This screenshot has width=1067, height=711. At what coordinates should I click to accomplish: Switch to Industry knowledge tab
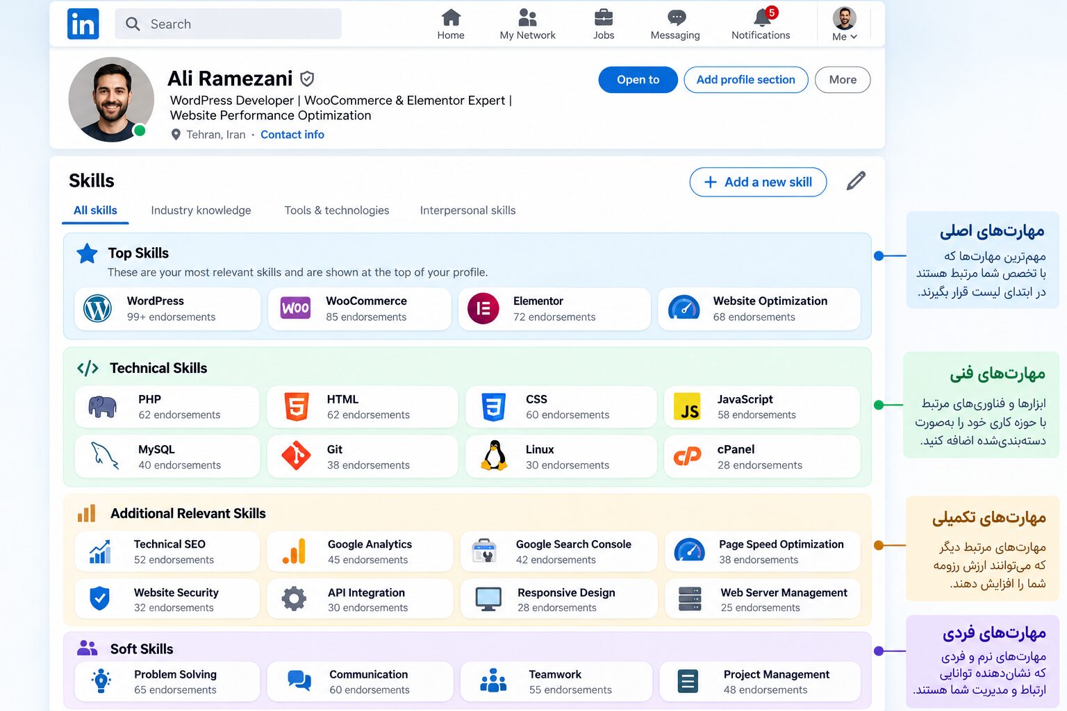click(x=201, y=210)
